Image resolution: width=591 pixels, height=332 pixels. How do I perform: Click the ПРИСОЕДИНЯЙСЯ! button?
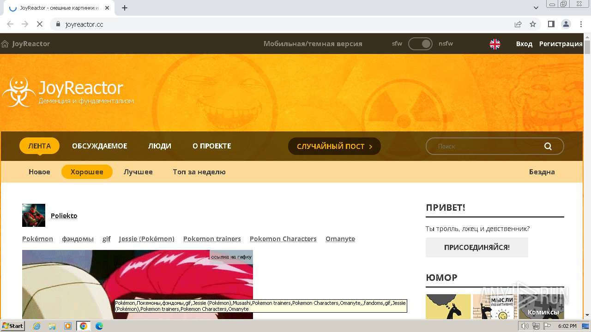[x=477, y=247]
